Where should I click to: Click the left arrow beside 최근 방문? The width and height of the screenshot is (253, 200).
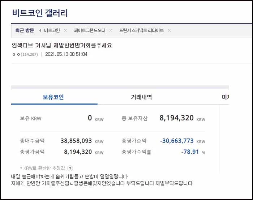40,30
